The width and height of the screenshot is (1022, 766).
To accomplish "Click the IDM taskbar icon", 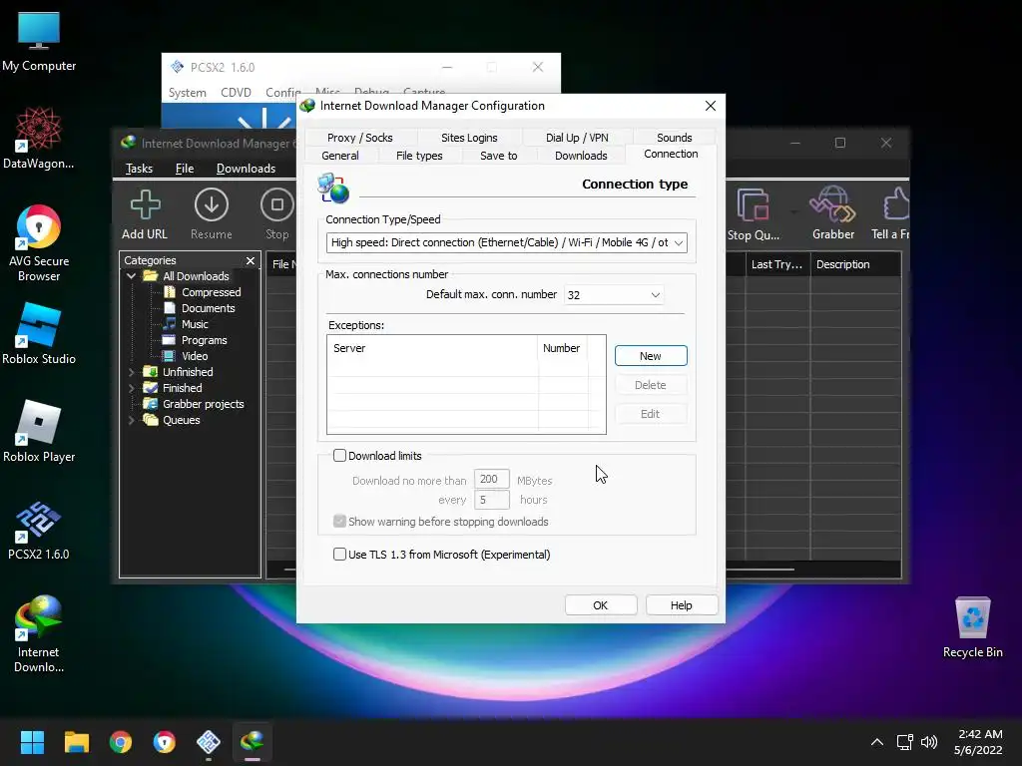I will 253,742.
